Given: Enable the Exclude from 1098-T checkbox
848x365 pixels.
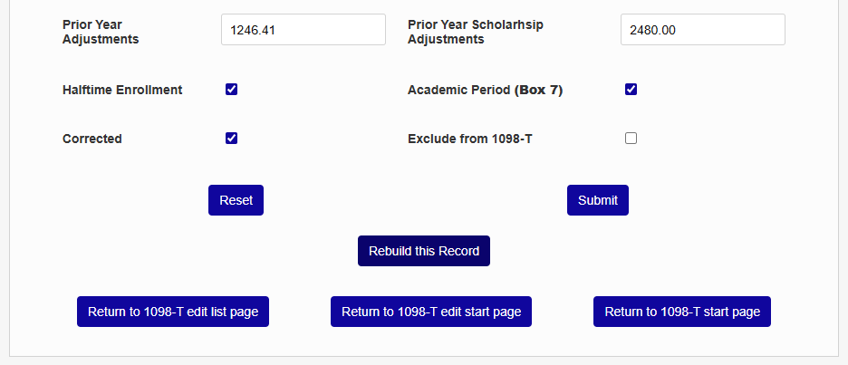Looking at the screenshot, I should coord(631,139).
